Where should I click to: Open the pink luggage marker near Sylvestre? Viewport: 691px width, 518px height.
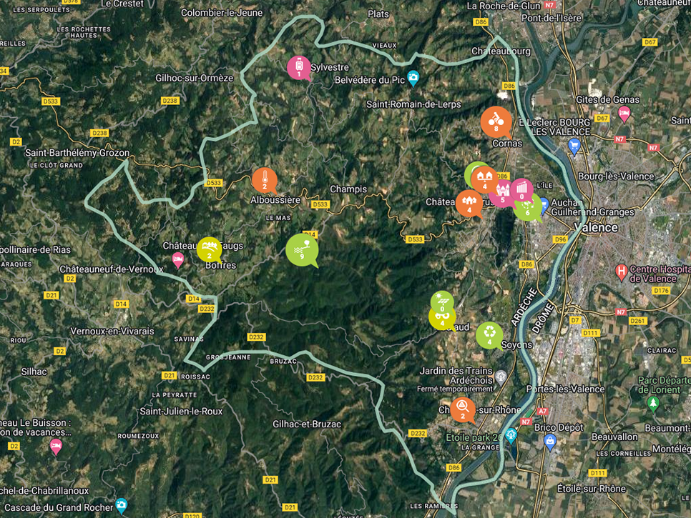(x=299, y=68)
